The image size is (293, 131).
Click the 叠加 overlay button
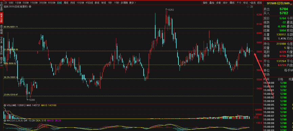point(212,3)
